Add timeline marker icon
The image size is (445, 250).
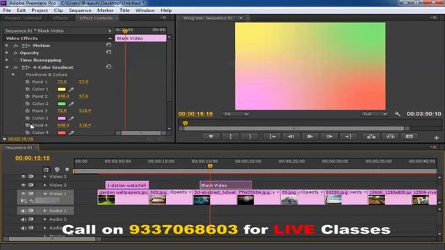67,169
